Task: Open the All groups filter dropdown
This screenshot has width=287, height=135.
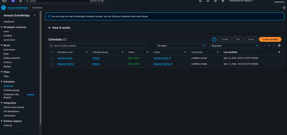Action: (235, 46)
